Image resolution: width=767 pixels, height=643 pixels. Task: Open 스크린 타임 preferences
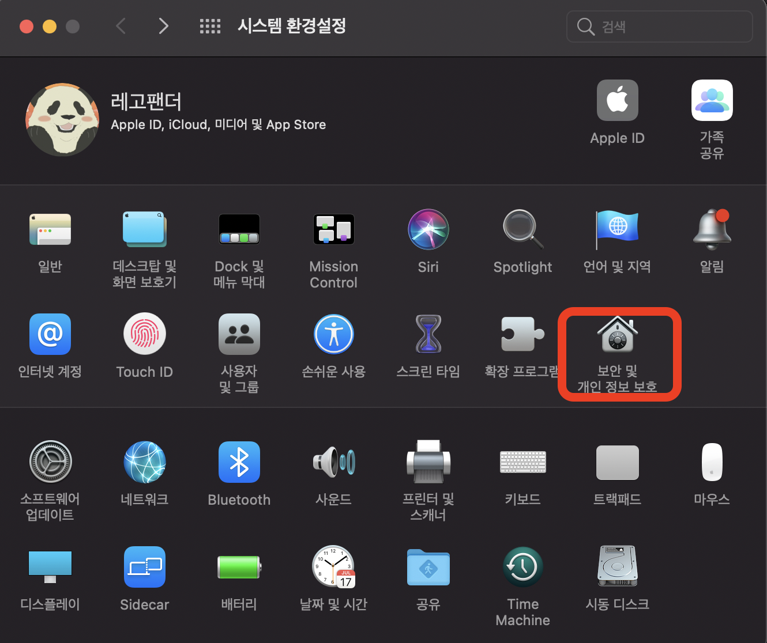coord(428,334)
